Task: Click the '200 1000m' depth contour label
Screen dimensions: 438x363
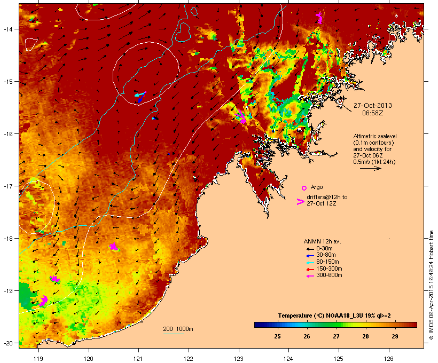Action: (x=178, y=329)
